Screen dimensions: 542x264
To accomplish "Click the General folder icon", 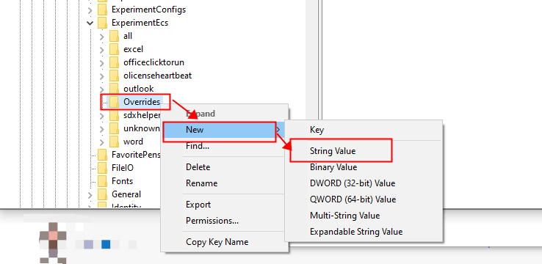I will 102,194.
